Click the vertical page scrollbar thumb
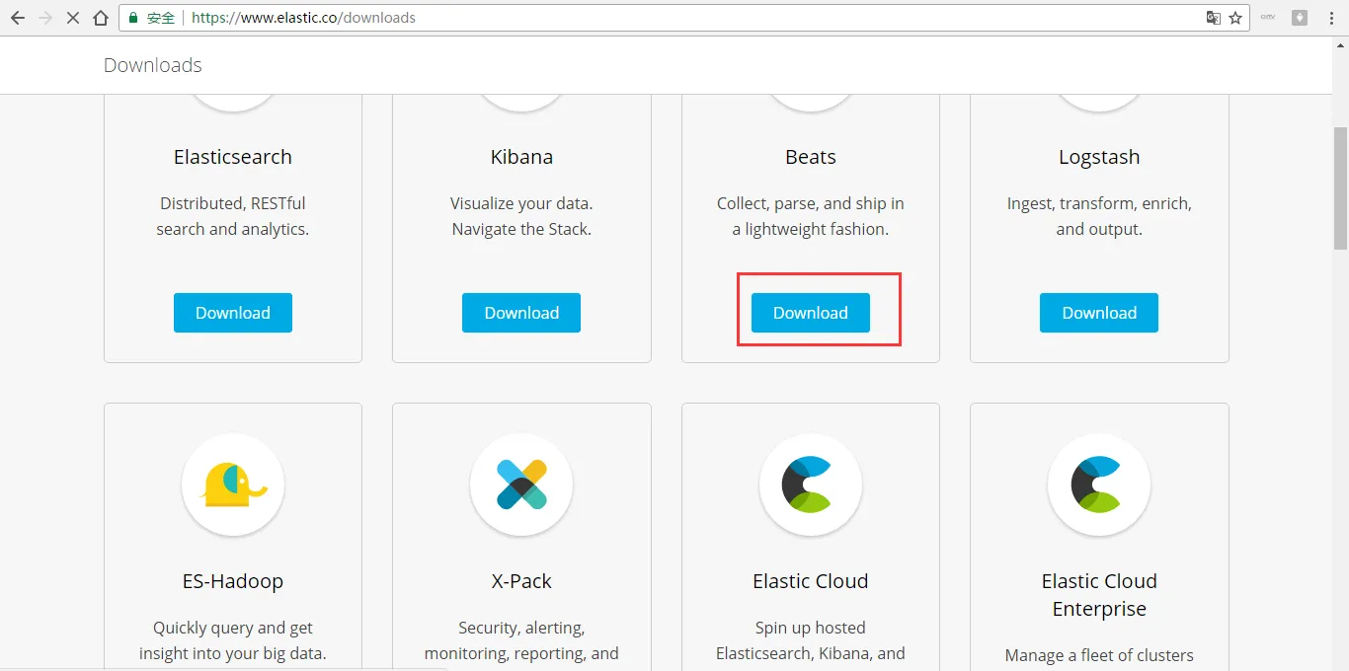Viewport: 1349px width, 671px height. point(1340,187)
